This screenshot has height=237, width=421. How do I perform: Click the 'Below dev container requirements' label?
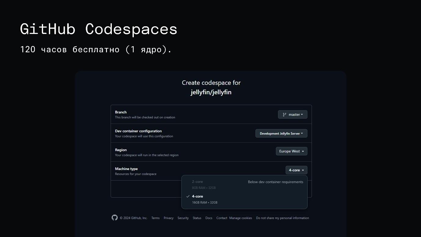pyautogui.click(x=275, y=182)
